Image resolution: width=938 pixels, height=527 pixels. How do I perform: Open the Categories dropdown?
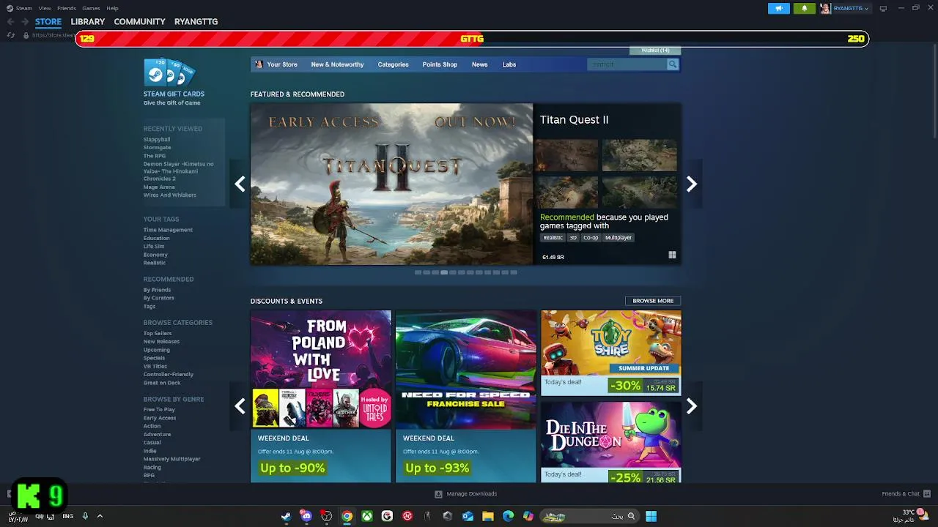pyautogui.click(x=393, y=64)
